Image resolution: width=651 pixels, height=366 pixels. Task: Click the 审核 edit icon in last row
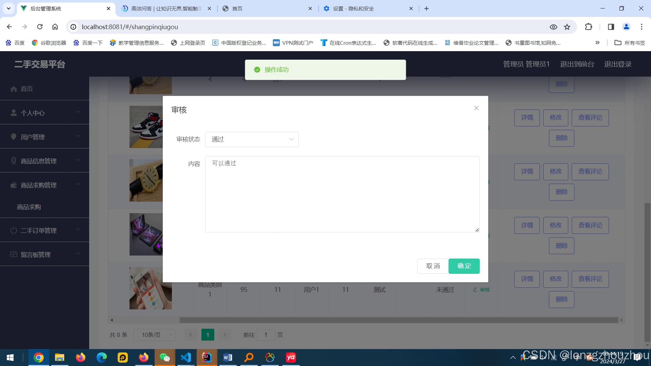(x=475, y=290)
